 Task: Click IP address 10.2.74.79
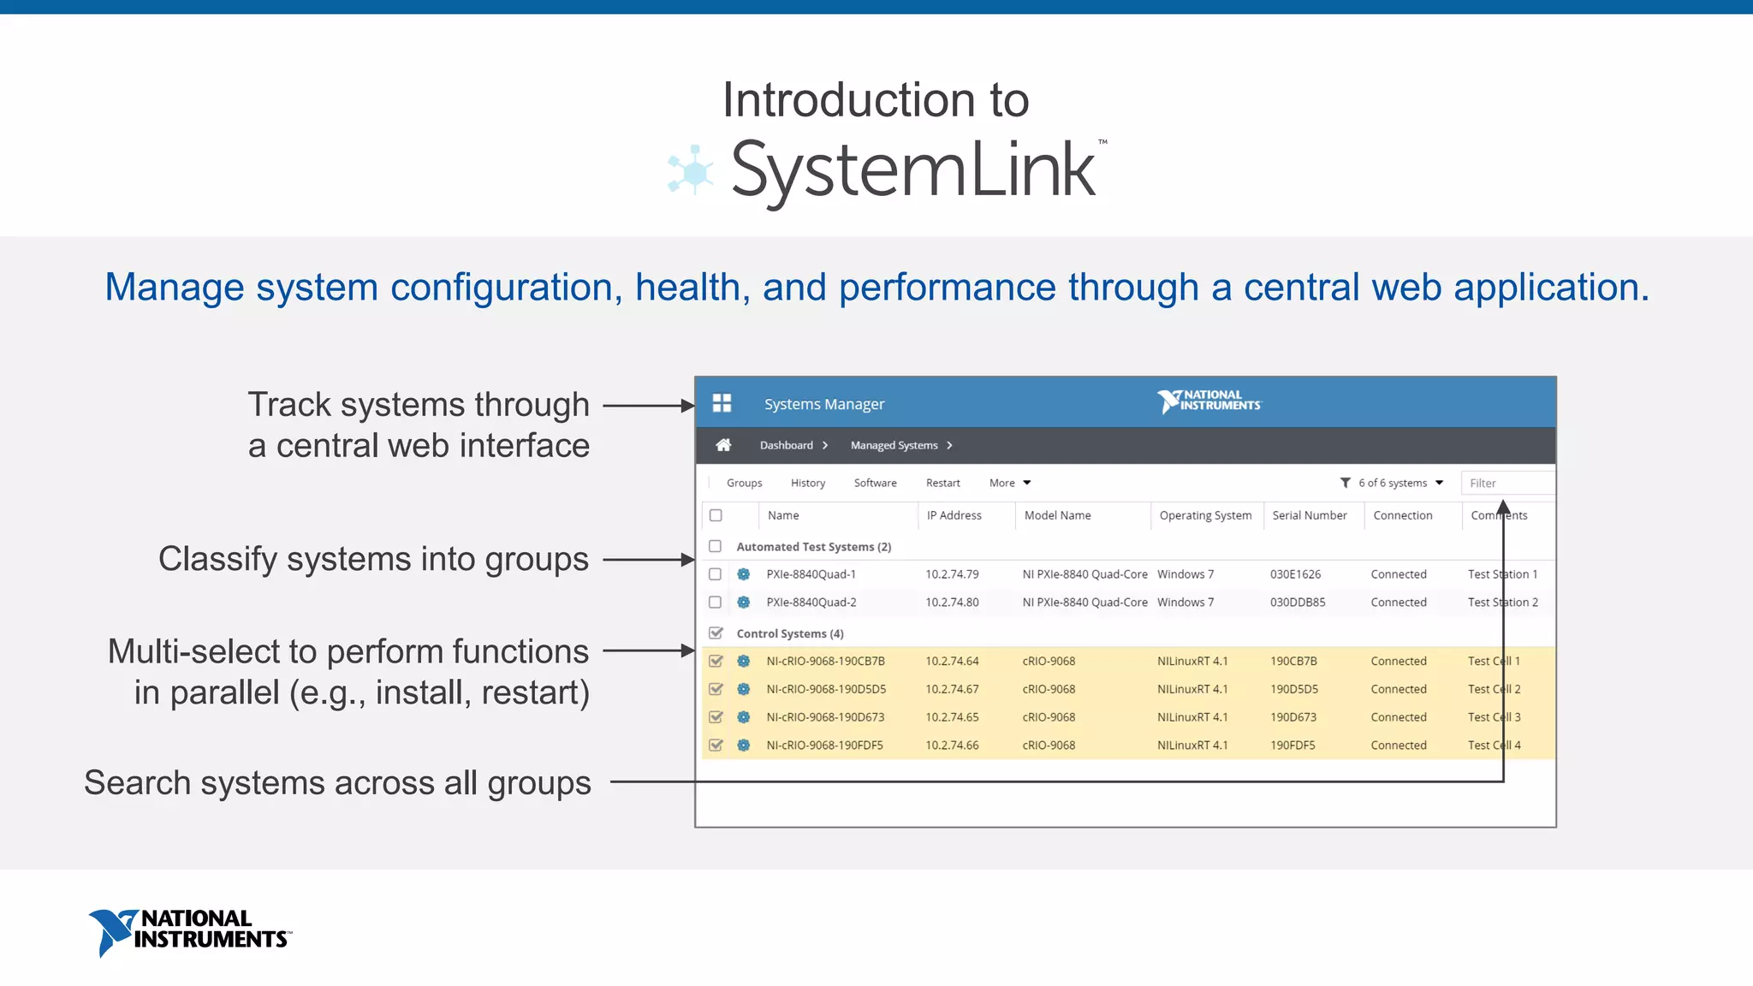[x=952, y=574]
